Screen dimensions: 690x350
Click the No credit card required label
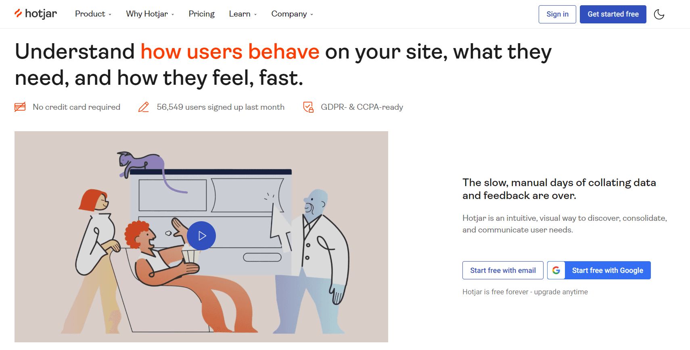click(76, 107)
